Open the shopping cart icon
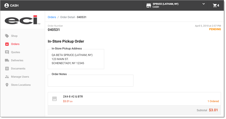Image resolution: width=226 pixels, height=119 pixels. tap(215, 6)
